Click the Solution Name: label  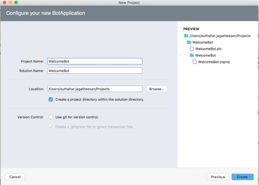pyautogui.click(x=31, y=71)
